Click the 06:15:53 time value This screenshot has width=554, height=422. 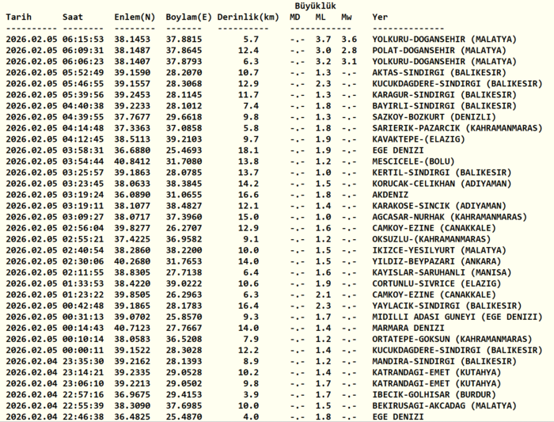83,39
